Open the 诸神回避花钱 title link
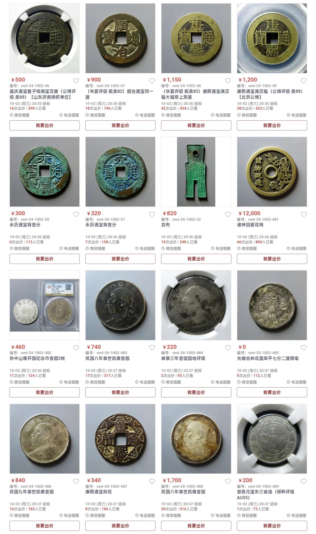 250,225
